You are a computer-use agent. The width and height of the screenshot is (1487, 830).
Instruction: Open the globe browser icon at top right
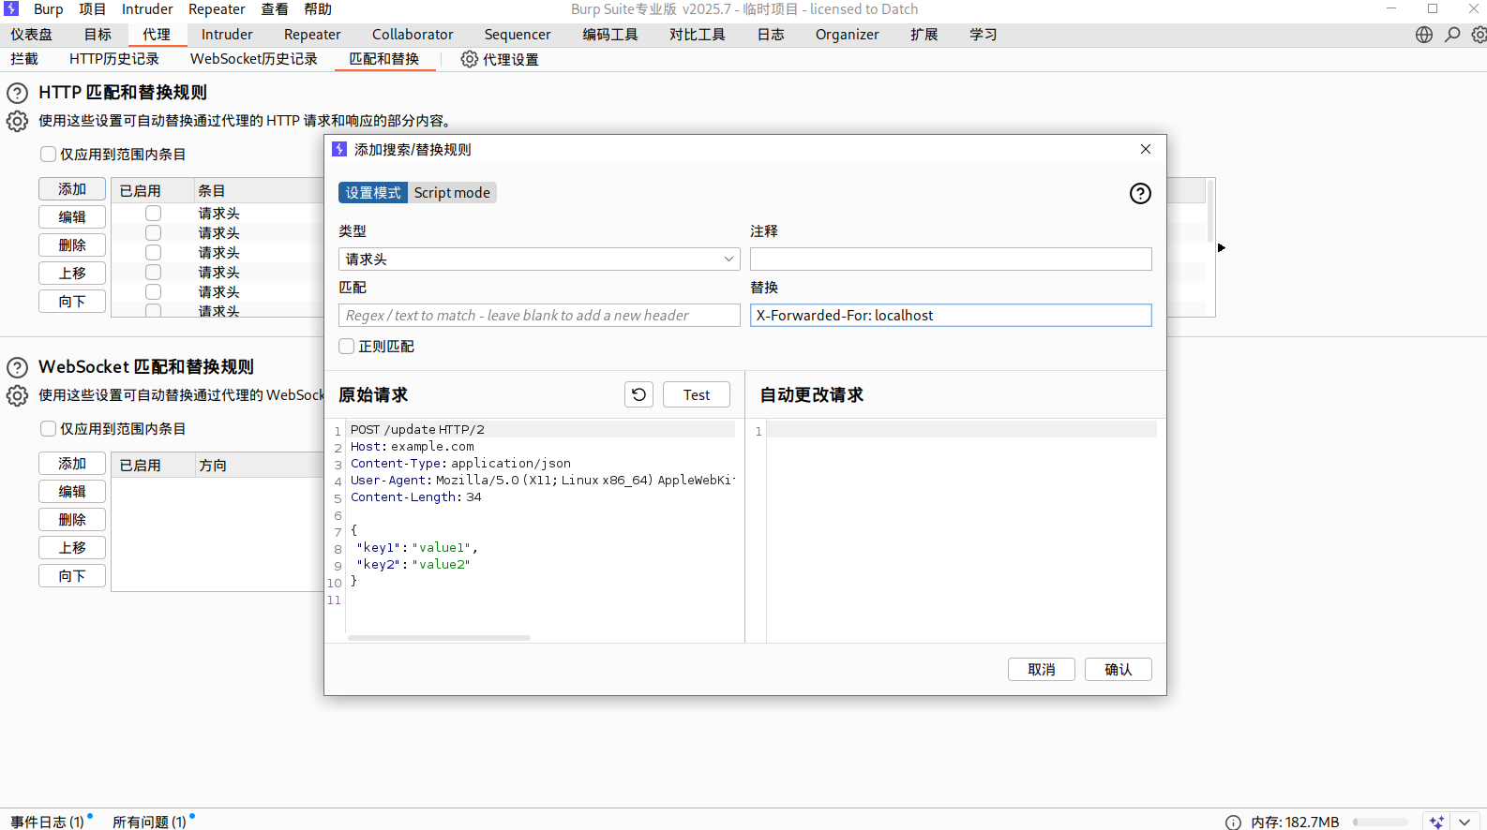coord(1424,35)
